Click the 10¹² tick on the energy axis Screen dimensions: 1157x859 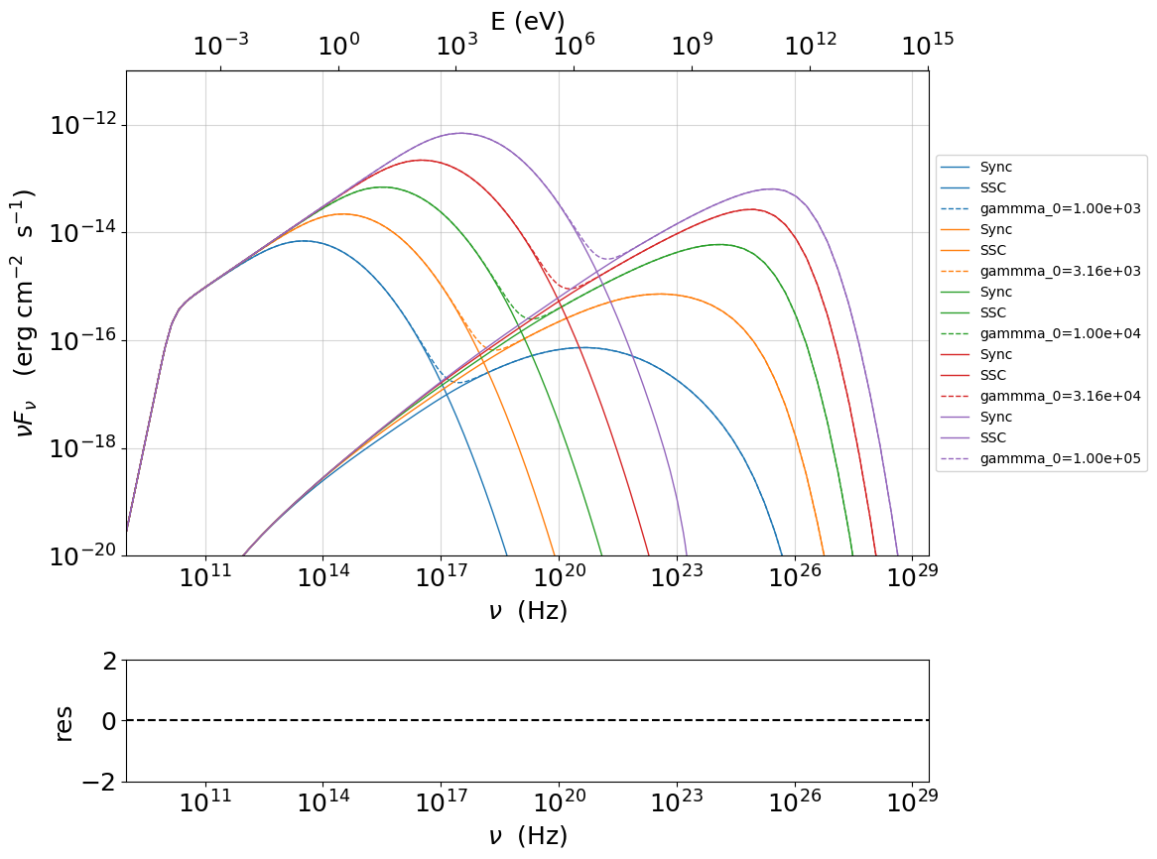click(x=810, y=45)
